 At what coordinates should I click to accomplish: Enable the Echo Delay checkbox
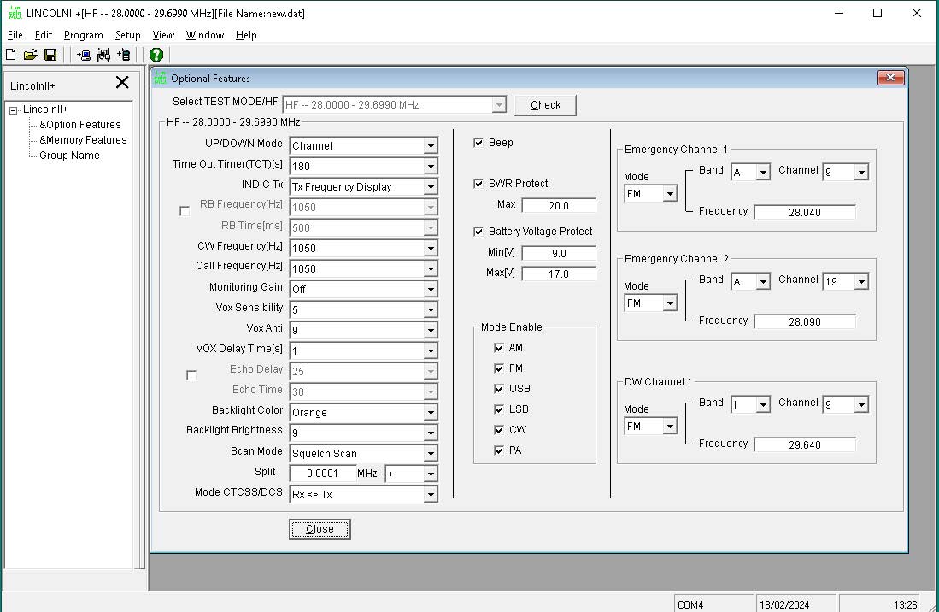point(191,375)
